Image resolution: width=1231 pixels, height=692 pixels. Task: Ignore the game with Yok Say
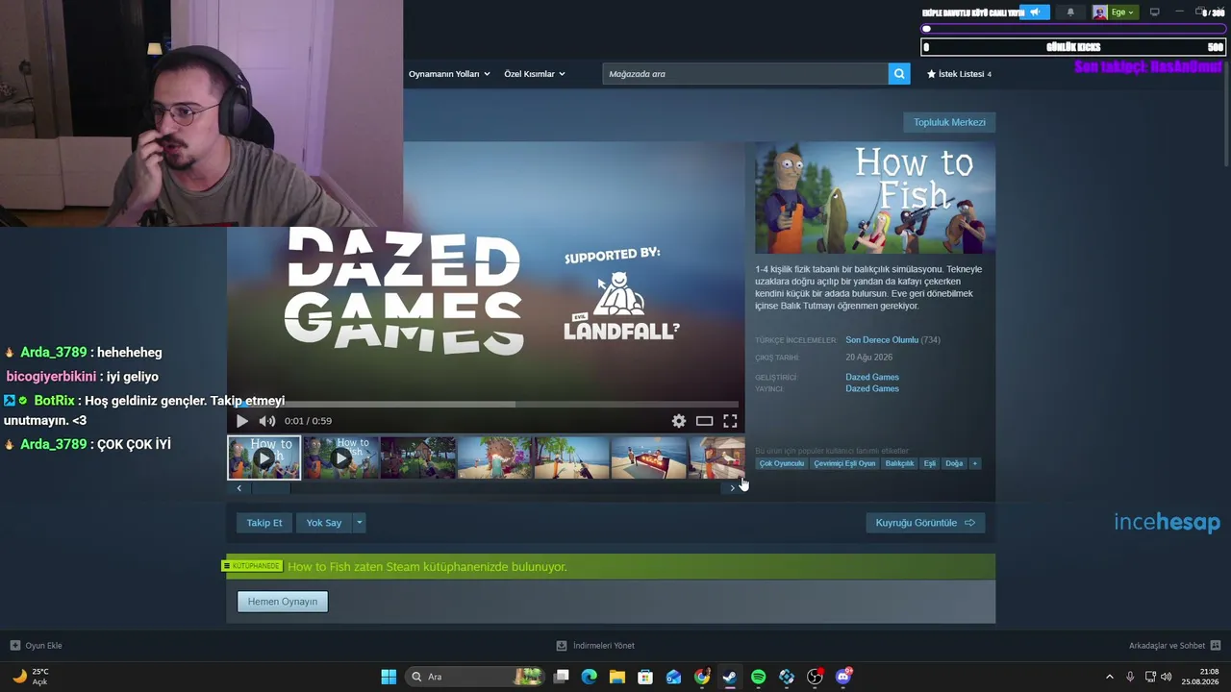tap(324, 523)
